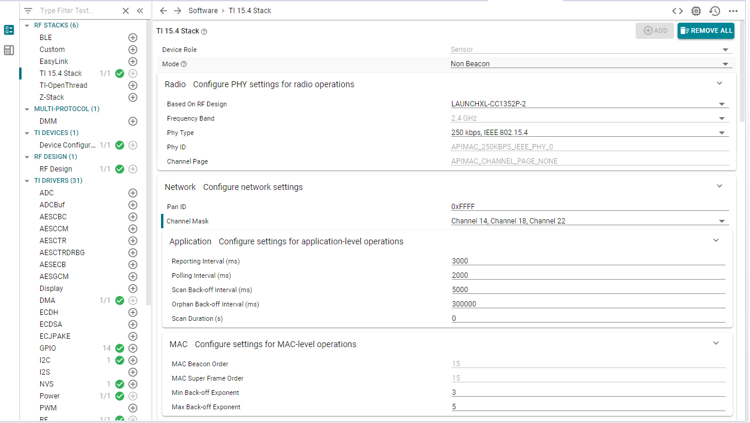This screenshot has width=750, height=423.
Task: Open the history icon in top toolbar
Action: (x=715, y=11)
